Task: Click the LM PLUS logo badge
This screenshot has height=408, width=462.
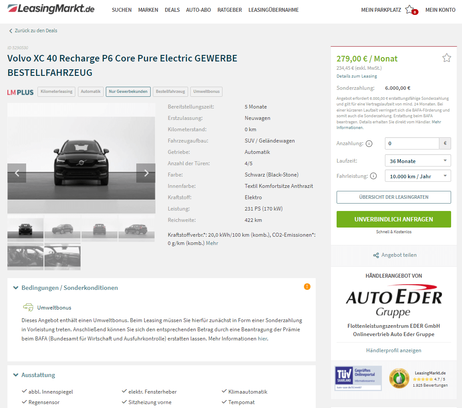Action: [x=20, y=92]
